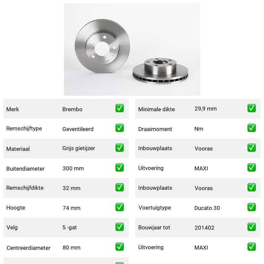This screenshot has height=264, width=264.
Task: Select the Merk label
Action: click(x=13, y=109)
